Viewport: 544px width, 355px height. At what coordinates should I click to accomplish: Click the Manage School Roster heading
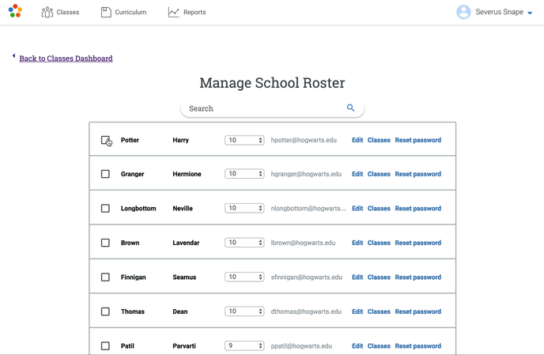(272, 83)
